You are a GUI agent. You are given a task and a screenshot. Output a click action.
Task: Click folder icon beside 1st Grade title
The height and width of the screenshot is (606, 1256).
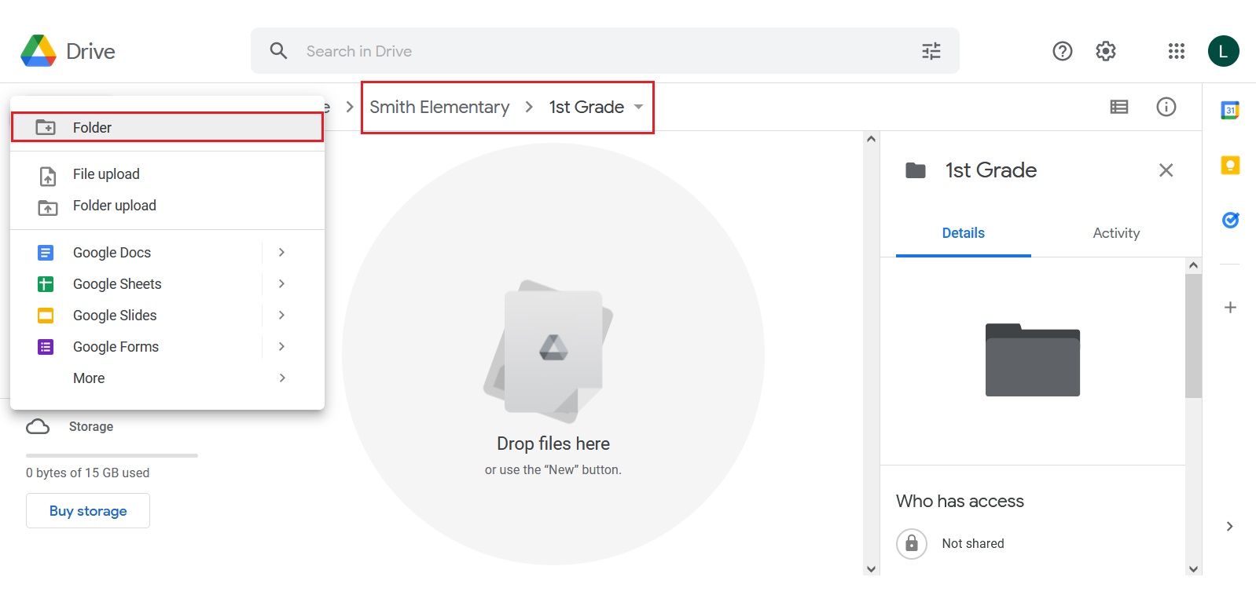tap(916, 170)
